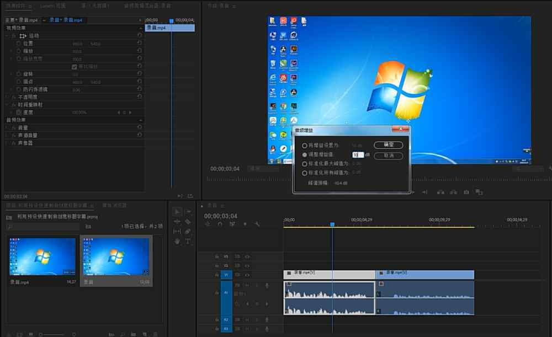Select 调整增益值 radio option
The image size is (552, 337).
(x=305, y=155)
